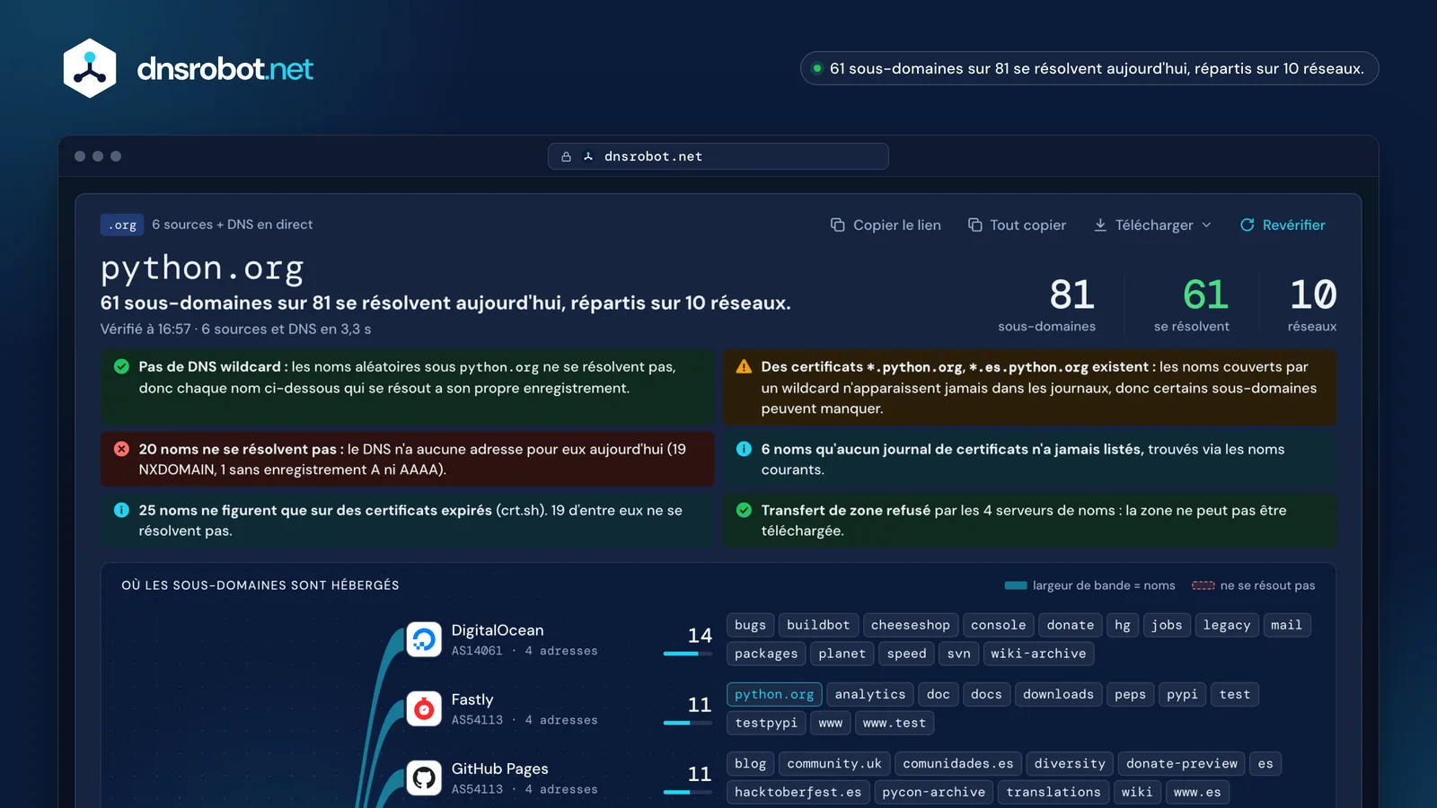Select the highlighted 'python.org' chip
1437x808 pixels.
click(x=774, y=694)
